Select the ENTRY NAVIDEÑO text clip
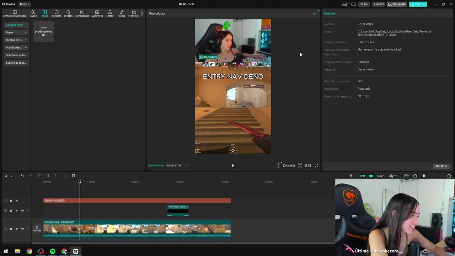The height and width of the screenshot is (256, 455). [137, 201]
